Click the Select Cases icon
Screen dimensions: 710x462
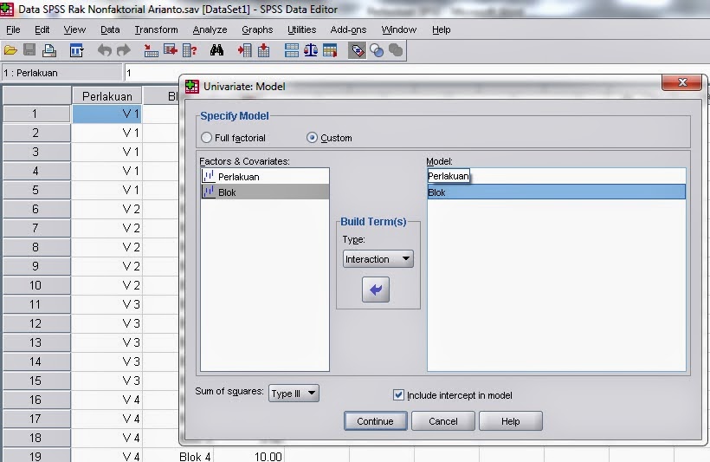pos(330,50)
